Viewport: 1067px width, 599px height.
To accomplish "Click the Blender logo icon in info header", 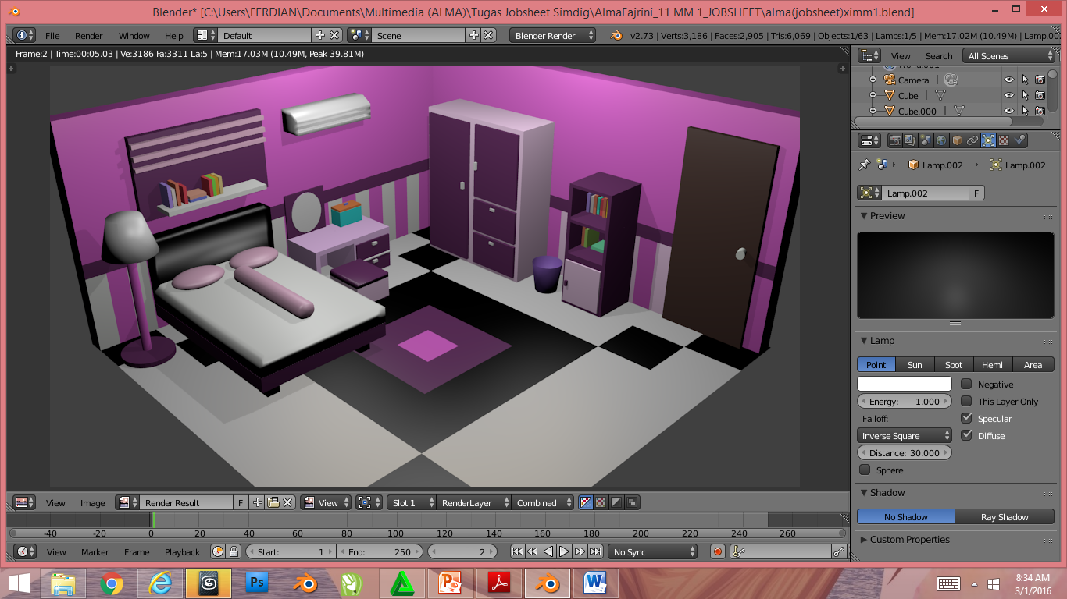I will [616, 36].
